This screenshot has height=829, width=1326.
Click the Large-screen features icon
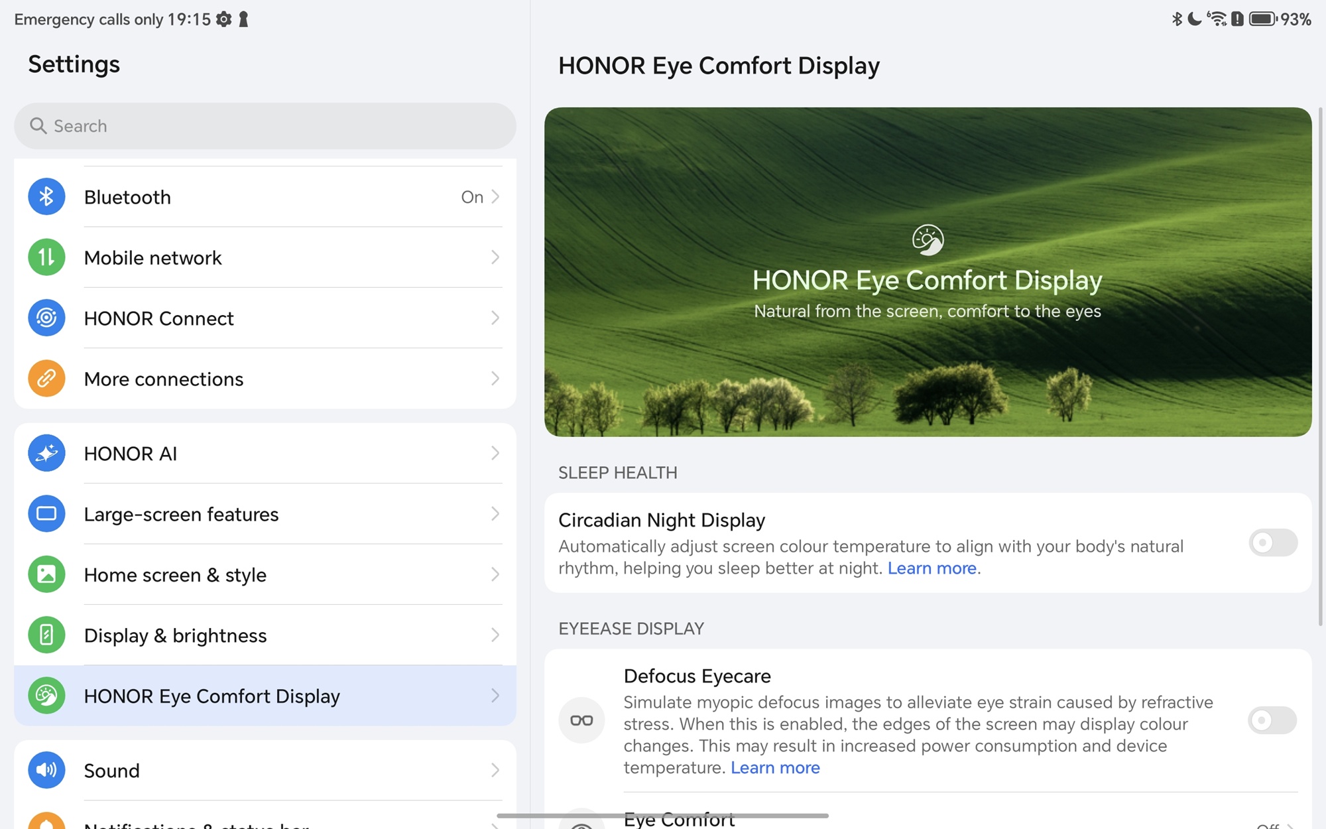click(x=46, y=514)
